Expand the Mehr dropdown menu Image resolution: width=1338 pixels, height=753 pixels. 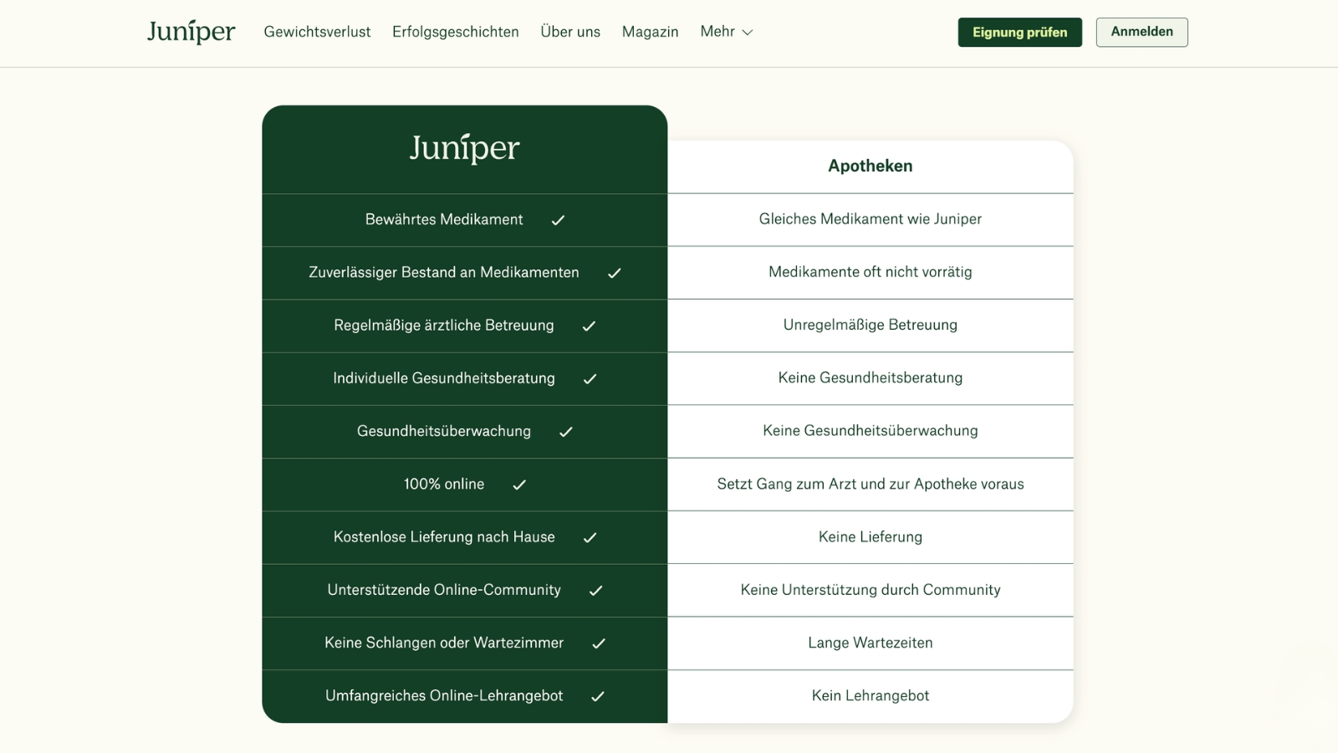[x=726, y=32]
